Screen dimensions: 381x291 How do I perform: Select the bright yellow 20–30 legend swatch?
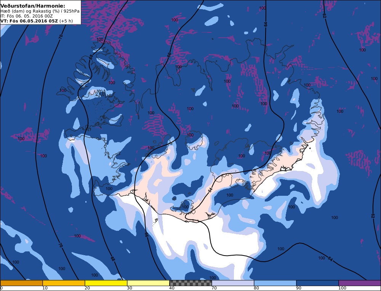click(x=106, y=283)
